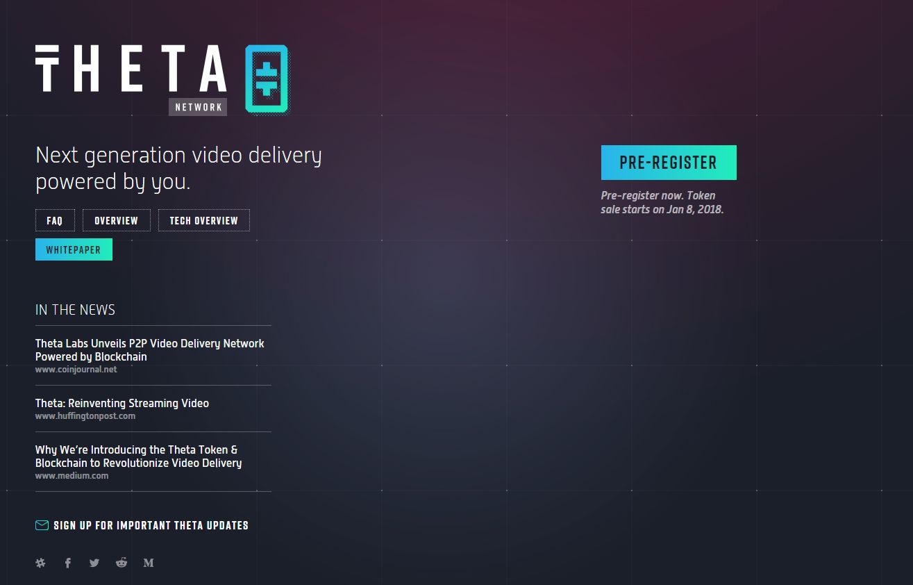Open the Why We're Introducing Theta Token post
Viewport: 913px width, 585px height.
click(x=139, y=456)
